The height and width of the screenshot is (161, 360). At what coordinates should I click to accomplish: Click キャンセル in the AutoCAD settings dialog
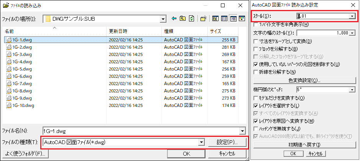(316, 154)
